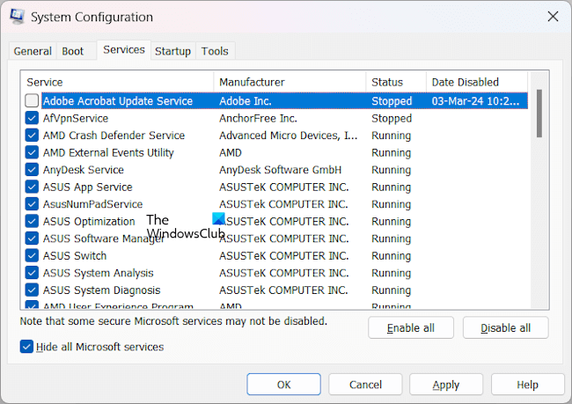The height and width of the screenshot is (404, 572).
Task: Click the Disable all button
Action: (x=506, y=327)
